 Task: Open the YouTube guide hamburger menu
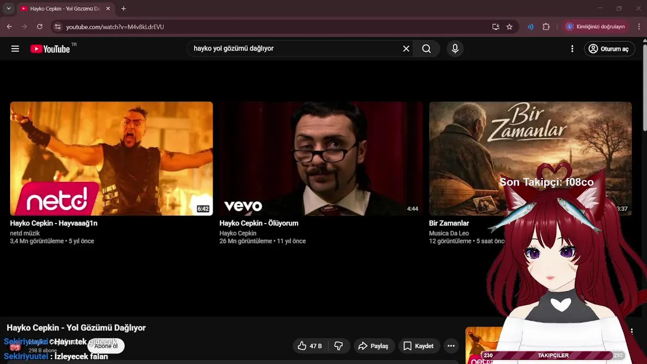point(15,49)
